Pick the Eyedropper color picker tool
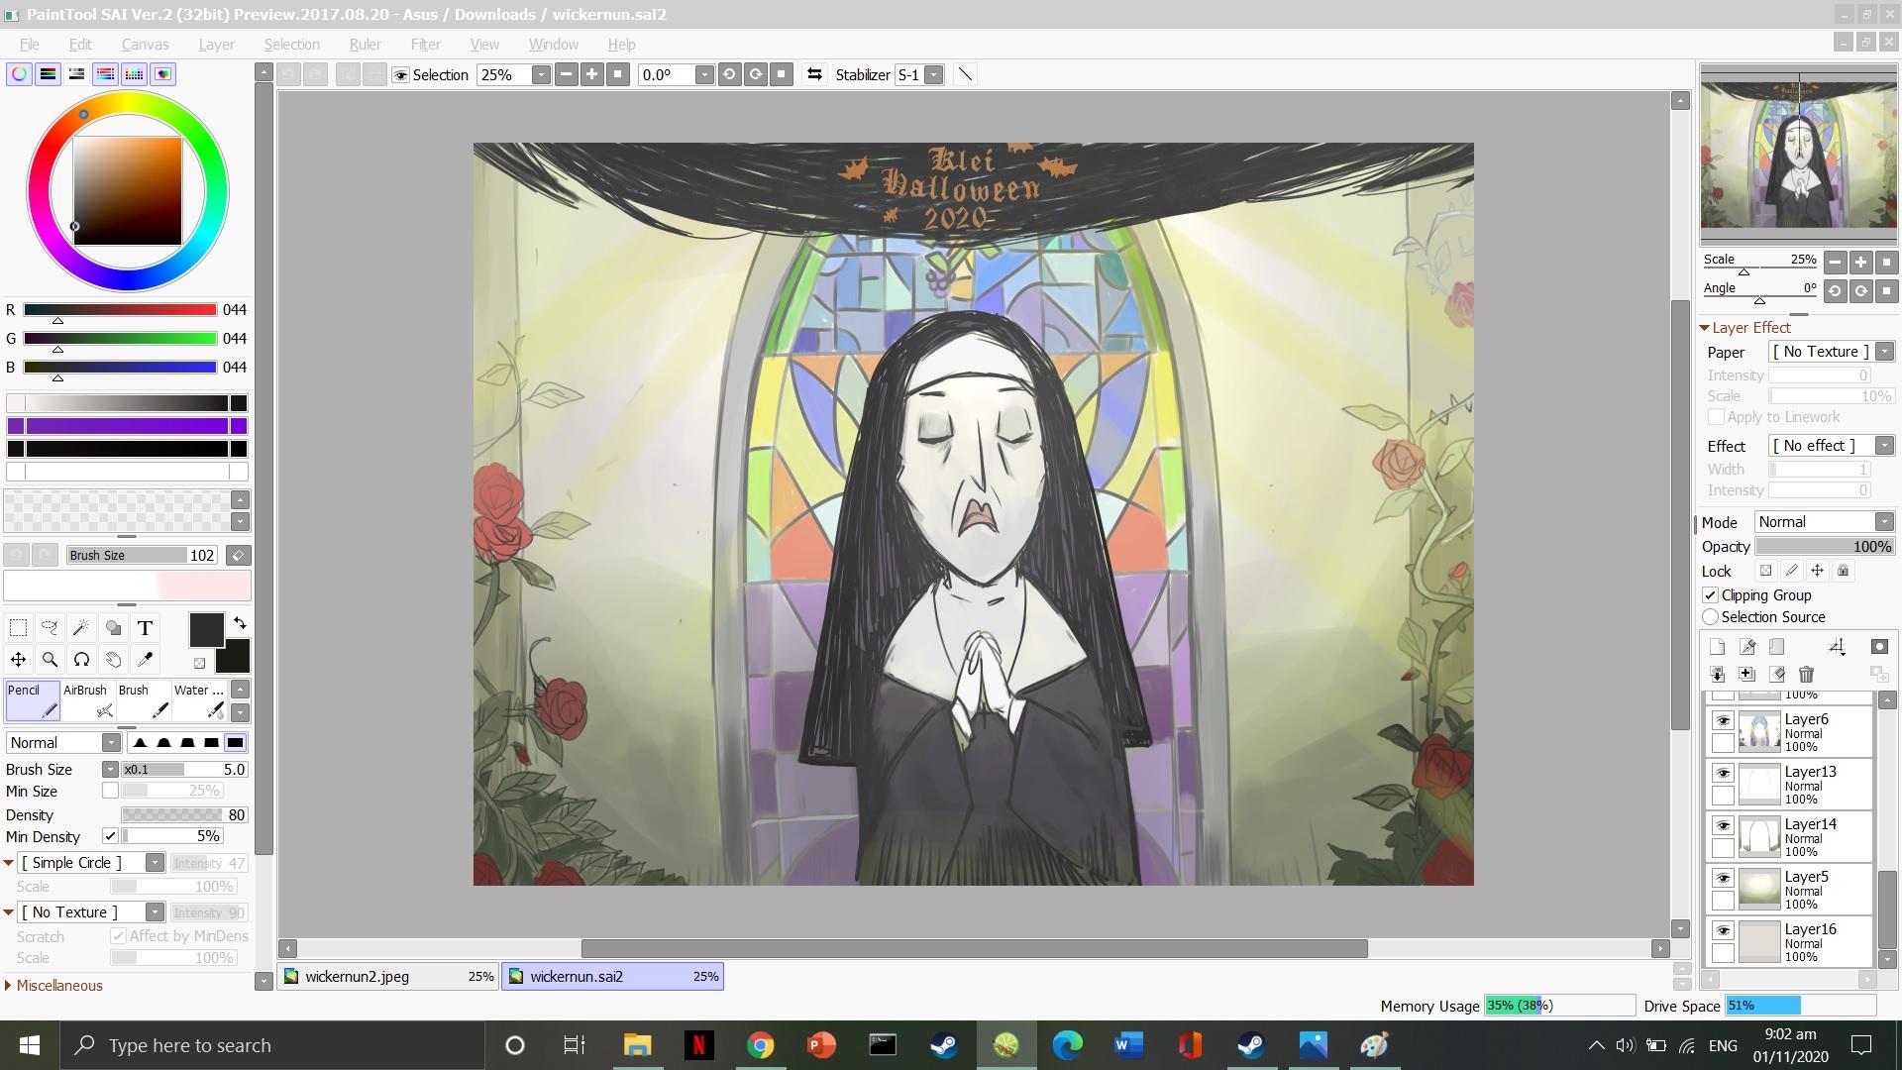The image size is (1902, 1070). pyautogui.click(x=145, y=659)
